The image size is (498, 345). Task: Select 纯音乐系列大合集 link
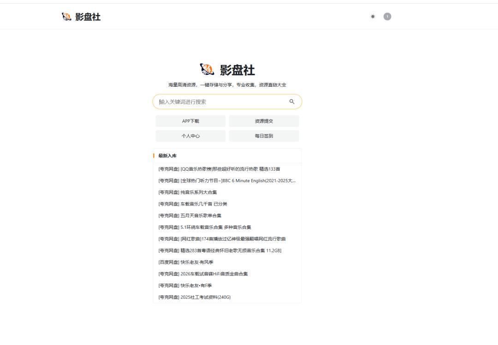(188, 192)
